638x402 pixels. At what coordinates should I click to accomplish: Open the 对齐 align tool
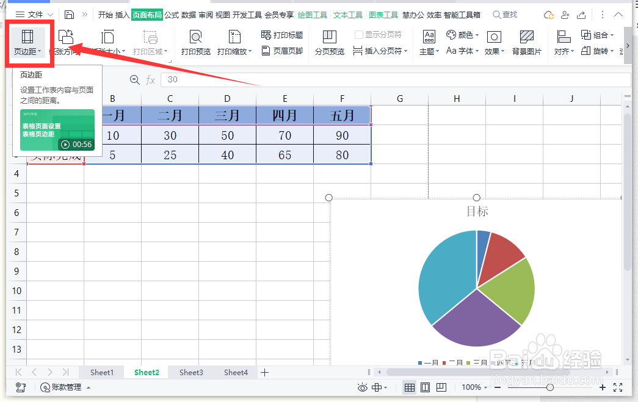[x=564, y=42]
